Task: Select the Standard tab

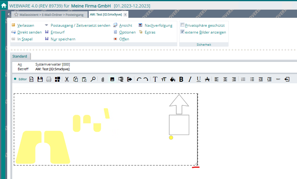Action: coord(20,56)
